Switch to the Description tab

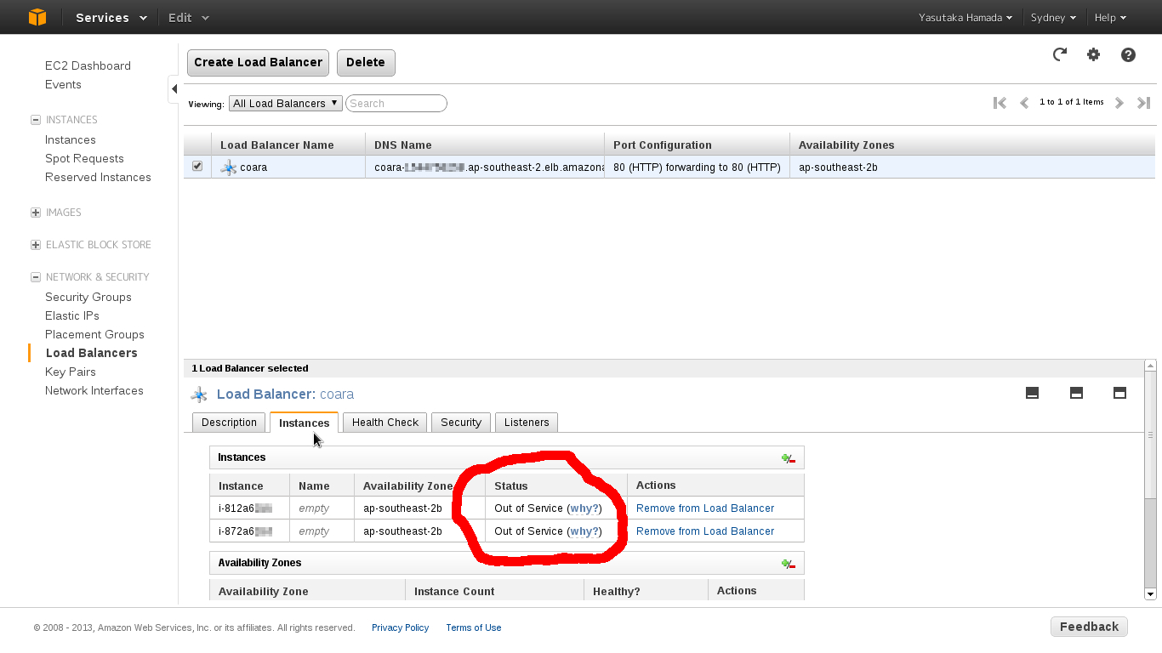229,423
